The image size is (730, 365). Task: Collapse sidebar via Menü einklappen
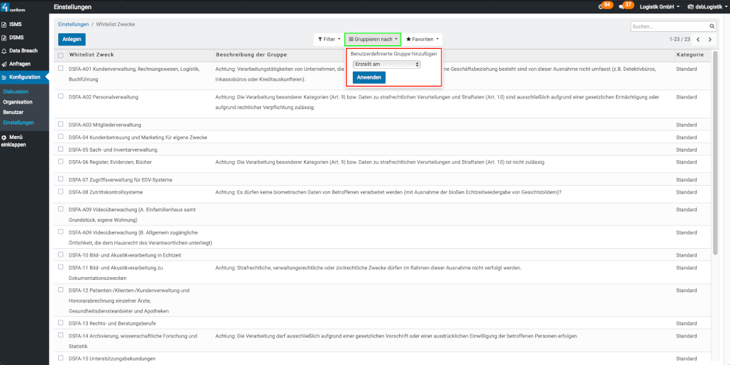point(16,140)
